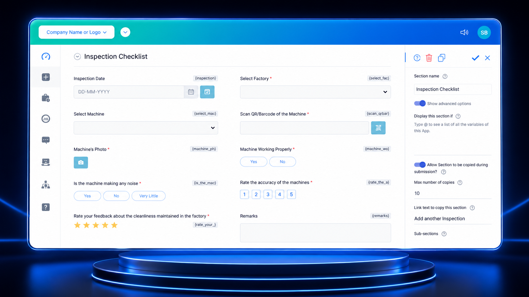Screen dimensions: 529x297
Task: Click the {machine_wo} variable tag
Action: click(x=377, y=149)
